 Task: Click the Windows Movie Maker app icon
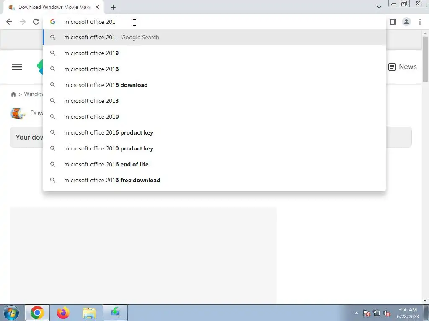tap(18, 113)
